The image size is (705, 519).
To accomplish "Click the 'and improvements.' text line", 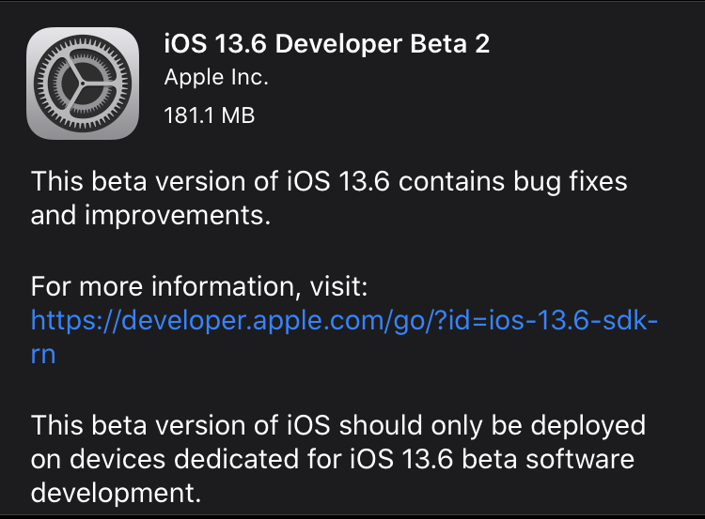I will click(150, 216).
